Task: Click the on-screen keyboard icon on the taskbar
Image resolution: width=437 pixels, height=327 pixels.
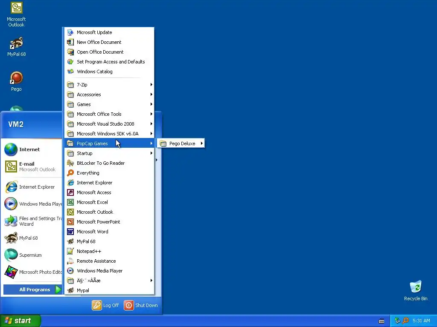Action: tap(382, 321)
